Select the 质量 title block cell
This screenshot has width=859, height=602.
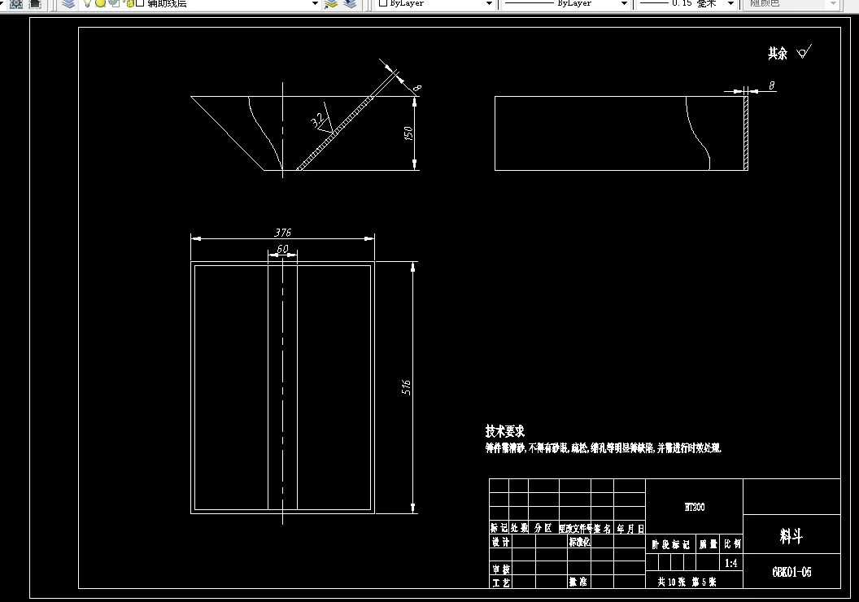(x=708, y=544)
